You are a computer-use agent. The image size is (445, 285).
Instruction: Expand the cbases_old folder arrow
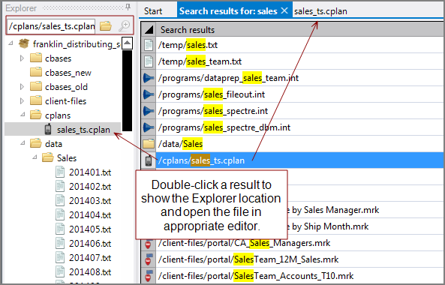click(x=22, y=86)
